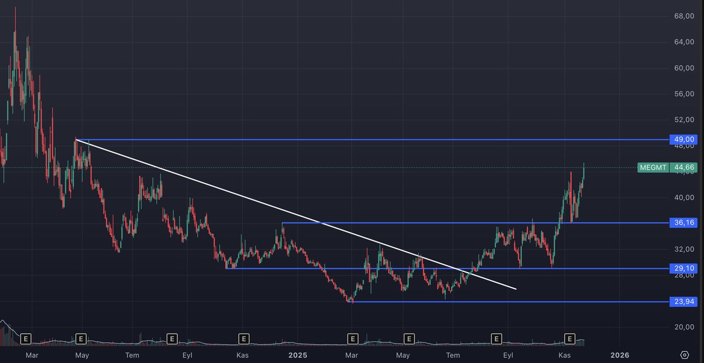Click the May label after 2025
Image resolution: width=704 pixels, height=363 pixels.
402,355
